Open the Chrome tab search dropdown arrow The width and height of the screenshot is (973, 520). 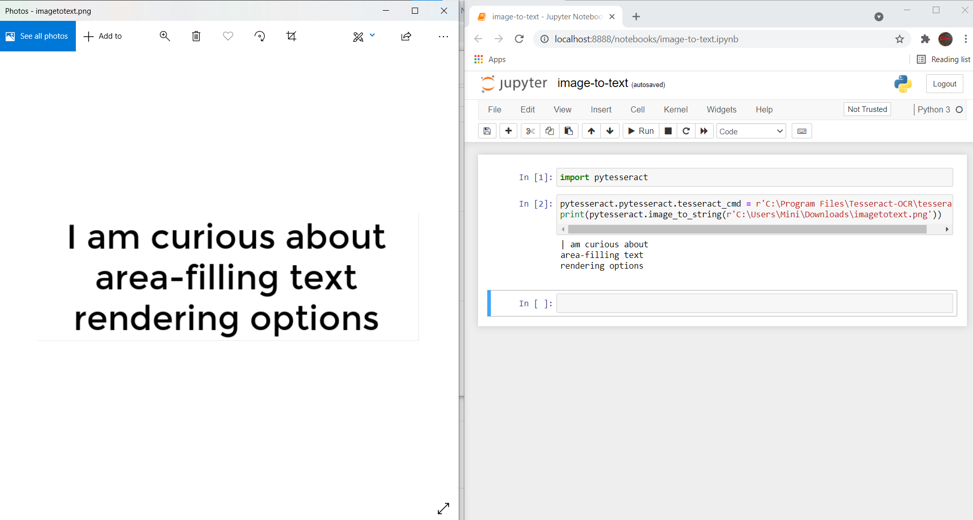click(879, 17)
